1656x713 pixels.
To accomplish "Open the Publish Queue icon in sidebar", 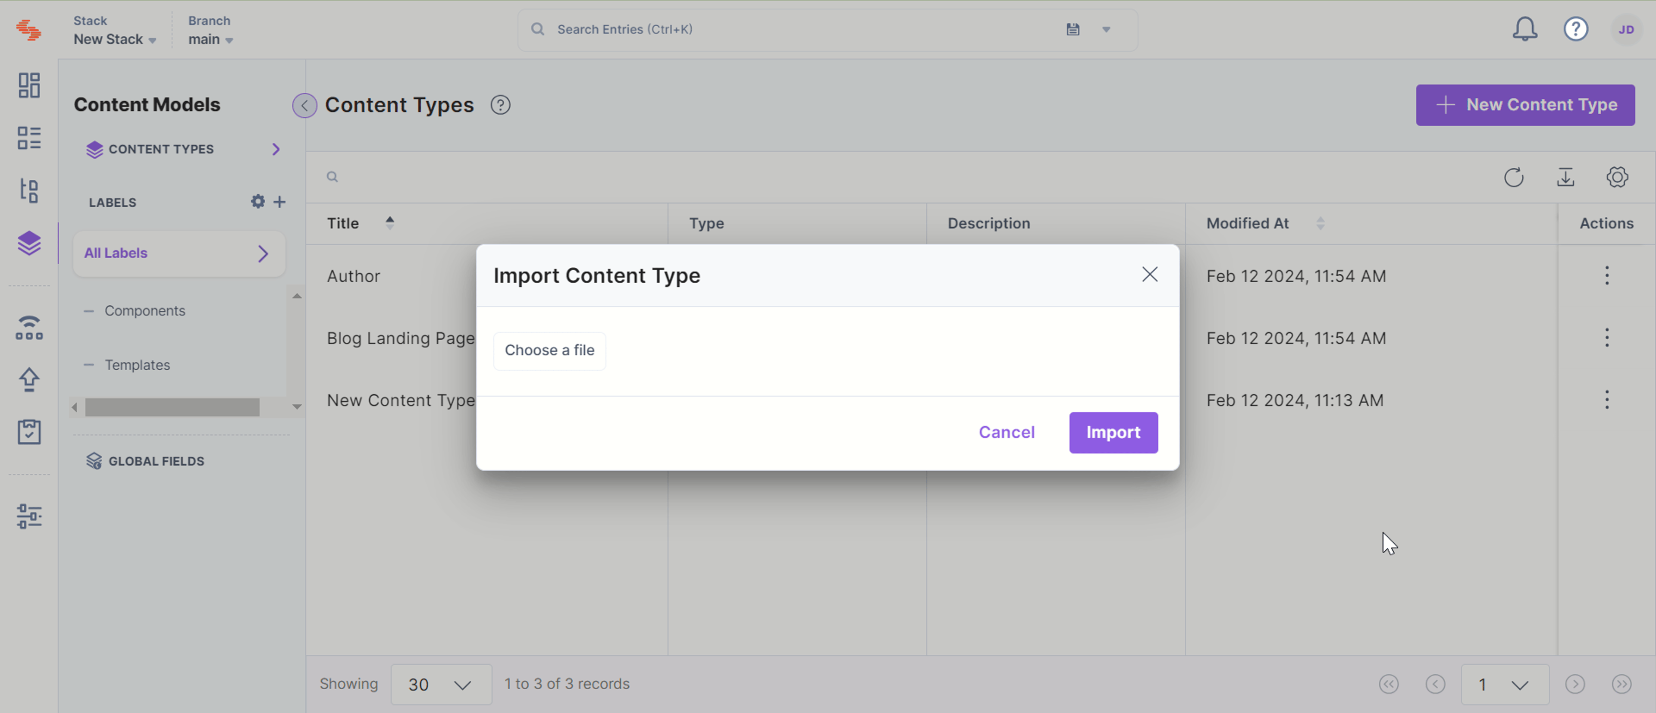I will point(29,328).
